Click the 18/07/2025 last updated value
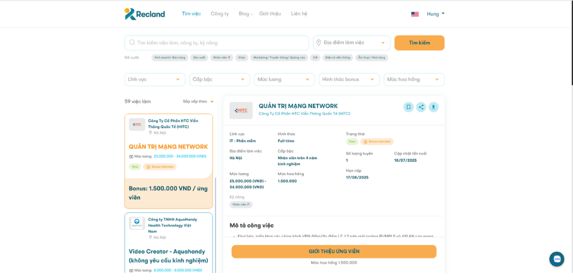The width and height of the screenshot is (573, 280). [405, 160]
